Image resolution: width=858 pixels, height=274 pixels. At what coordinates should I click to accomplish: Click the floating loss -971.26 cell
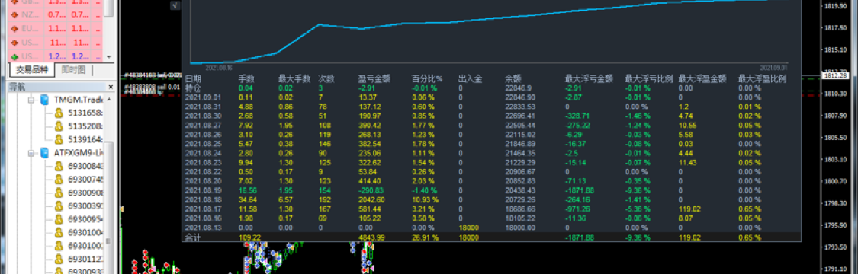pos(577,209)
